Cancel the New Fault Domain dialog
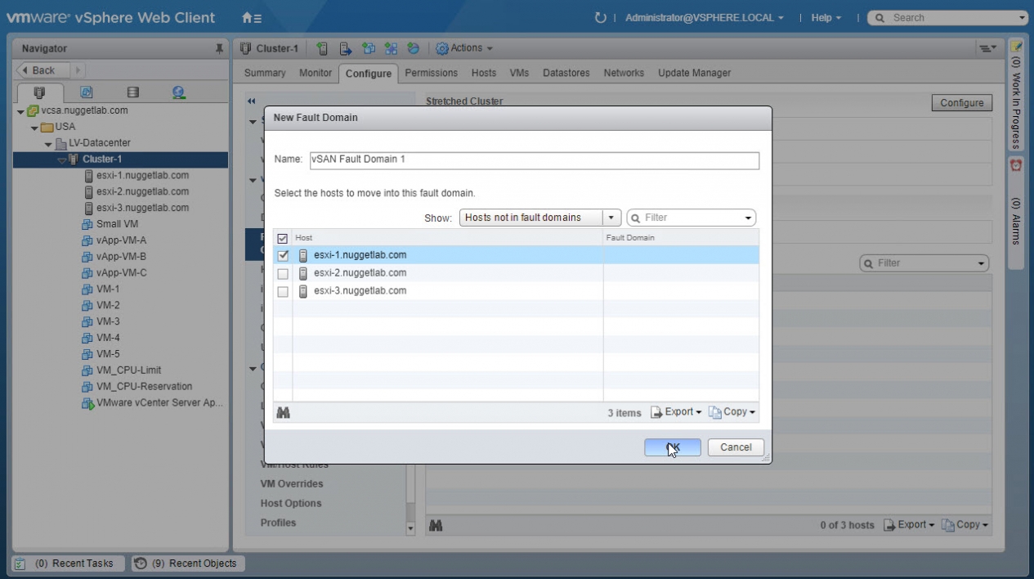1034x579 pixels. point(736,447)
